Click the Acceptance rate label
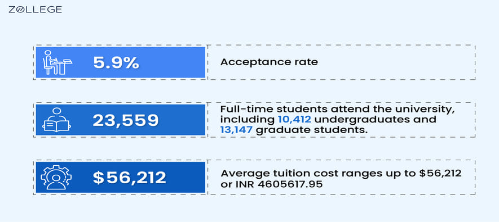The image size is (499, 222). click(269, 62)
